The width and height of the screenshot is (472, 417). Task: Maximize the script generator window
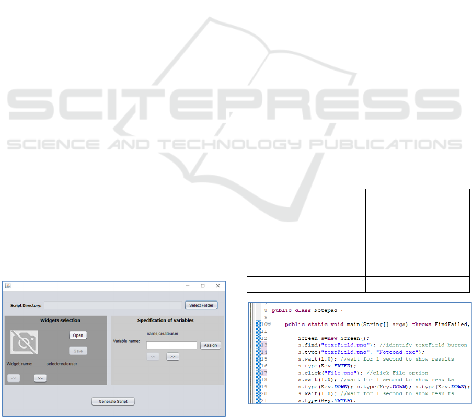(203, 286)
